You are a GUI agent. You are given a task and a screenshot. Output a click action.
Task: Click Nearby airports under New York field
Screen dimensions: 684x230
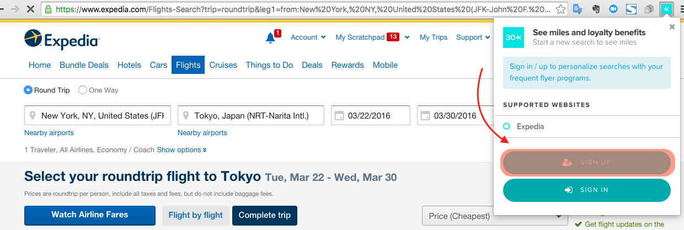(49, 133)
